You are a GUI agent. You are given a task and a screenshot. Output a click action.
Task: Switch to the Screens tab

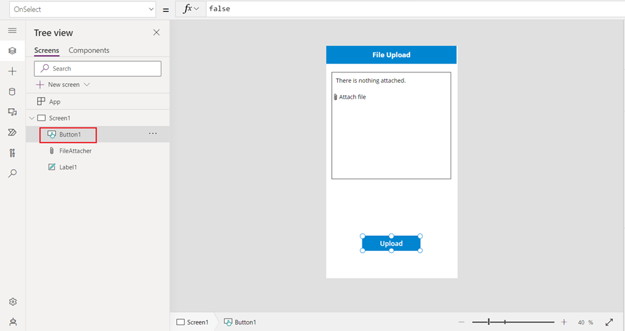pos(47,50)
